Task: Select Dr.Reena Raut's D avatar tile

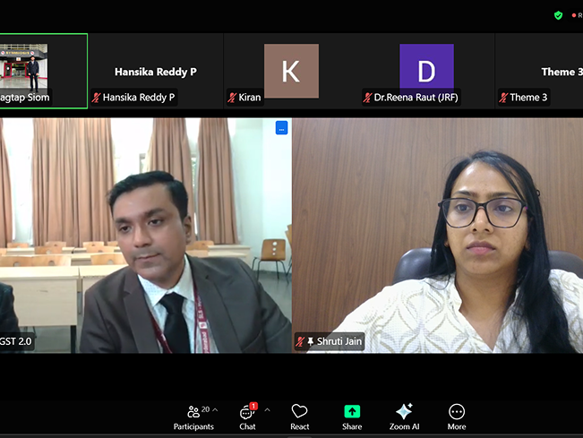Action: click(x=426, y=71)
